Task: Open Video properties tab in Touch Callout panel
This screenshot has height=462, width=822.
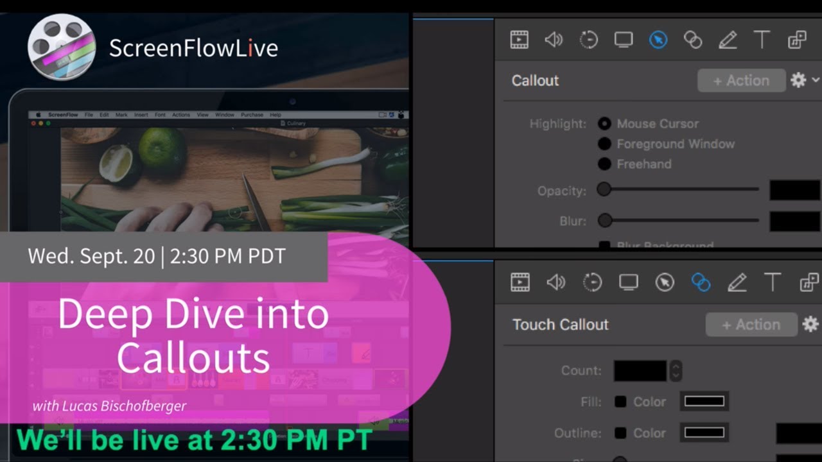Action: click(520, 282)
